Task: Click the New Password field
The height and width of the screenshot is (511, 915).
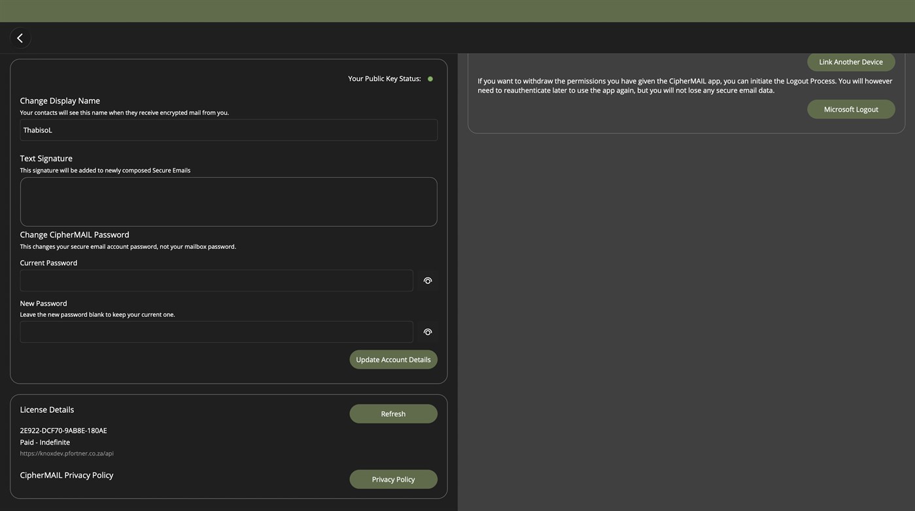Action: tap(216, 332)
